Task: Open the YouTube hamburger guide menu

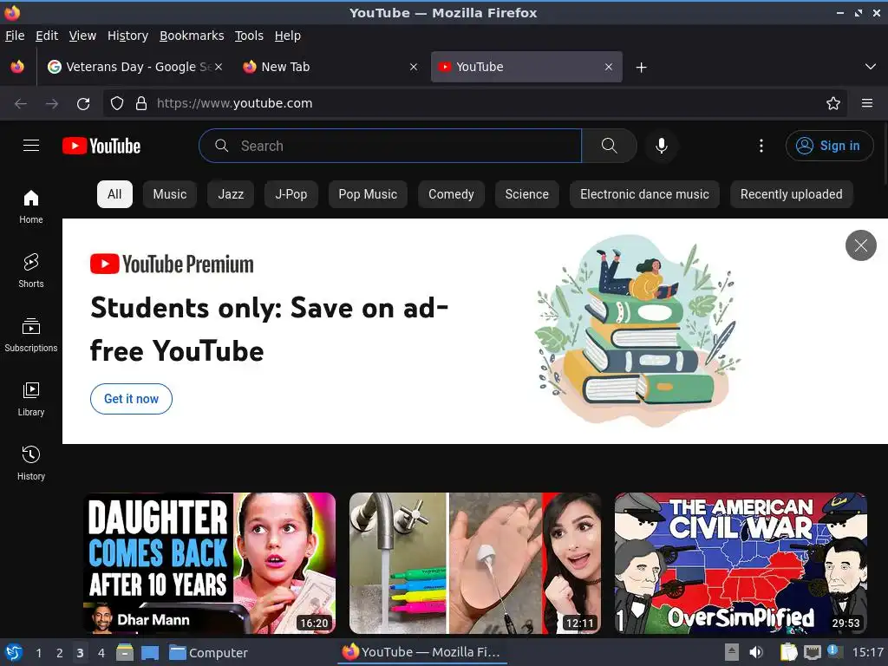Action: click(x=31, y=146)
